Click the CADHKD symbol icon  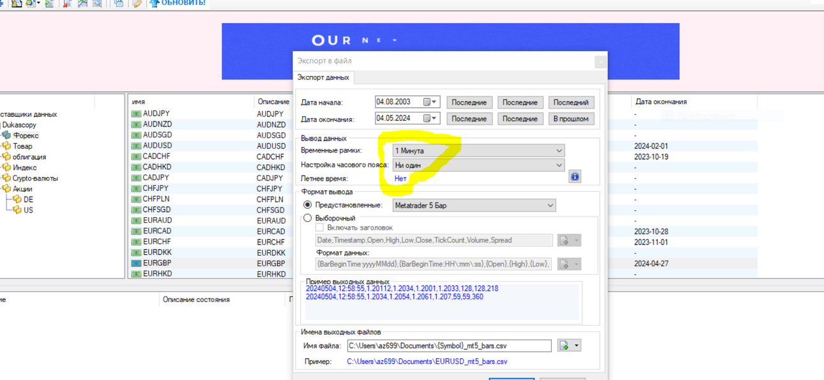(136, 167)
